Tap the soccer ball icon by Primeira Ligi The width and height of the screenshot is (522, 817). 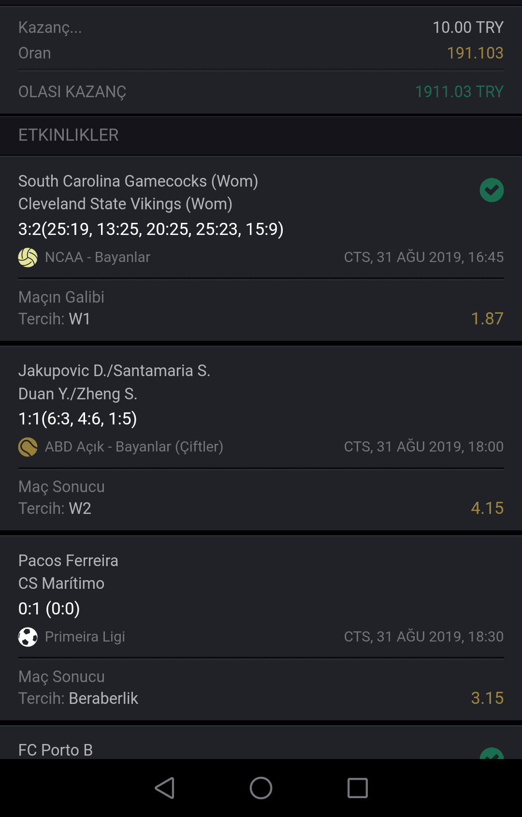(x=28, y=637)
